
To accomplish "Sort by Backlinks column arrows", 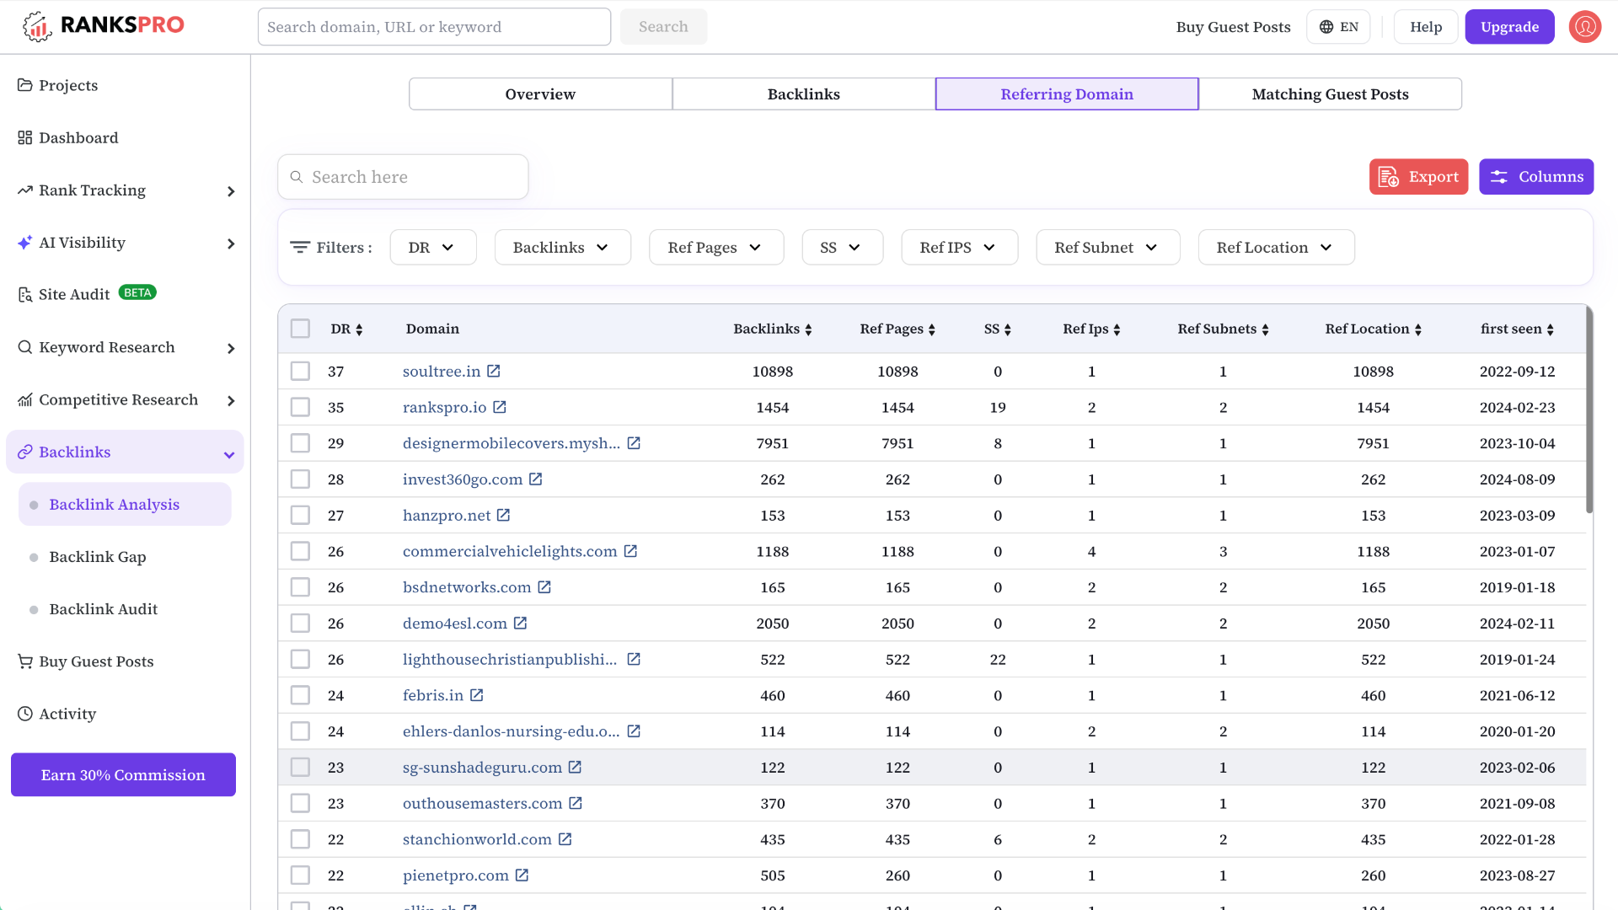I will (x=808, y=329).
